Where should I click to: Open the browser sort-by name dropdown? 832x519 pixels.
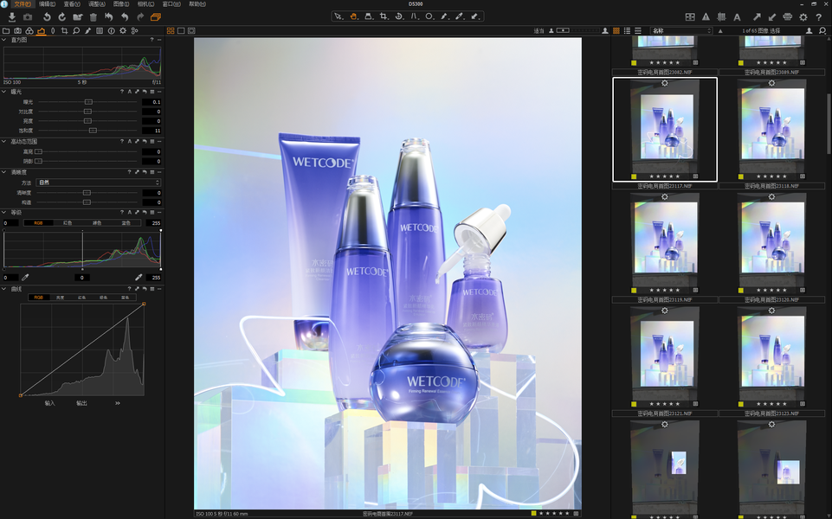(681, 31)
